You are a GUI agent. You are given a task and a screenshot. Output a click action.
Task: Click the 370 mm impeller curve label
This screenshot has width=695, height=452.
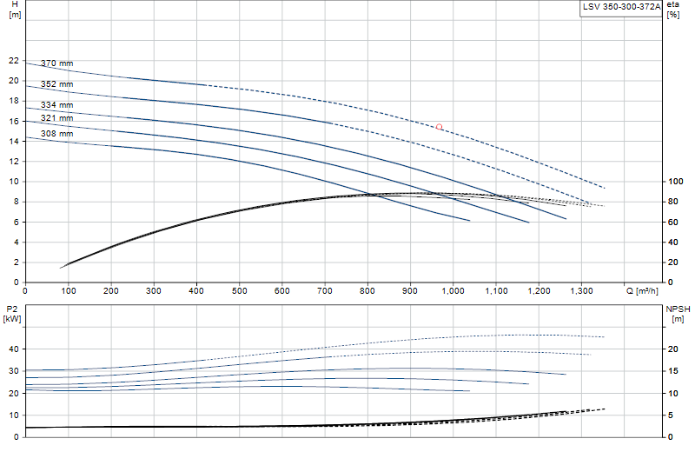[56, 63]
